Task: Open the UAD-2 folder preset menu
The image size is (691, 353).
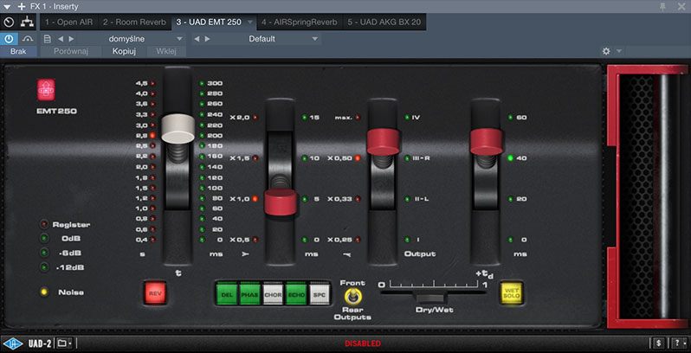Action: [x=64, y=343]
